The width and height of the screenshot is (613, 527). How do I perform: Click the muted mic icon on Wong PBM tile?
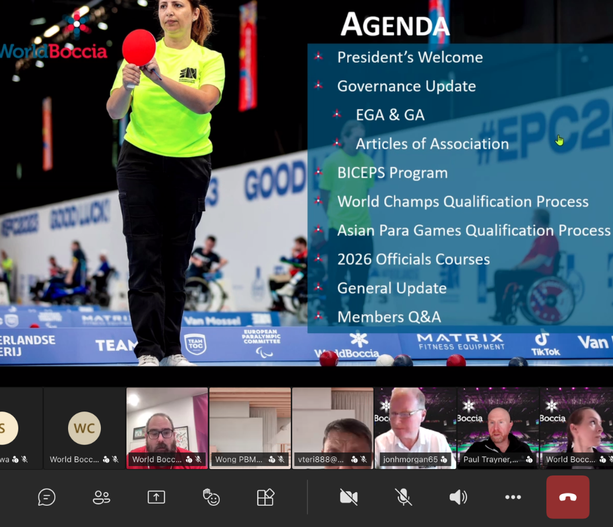click(280, 459)
